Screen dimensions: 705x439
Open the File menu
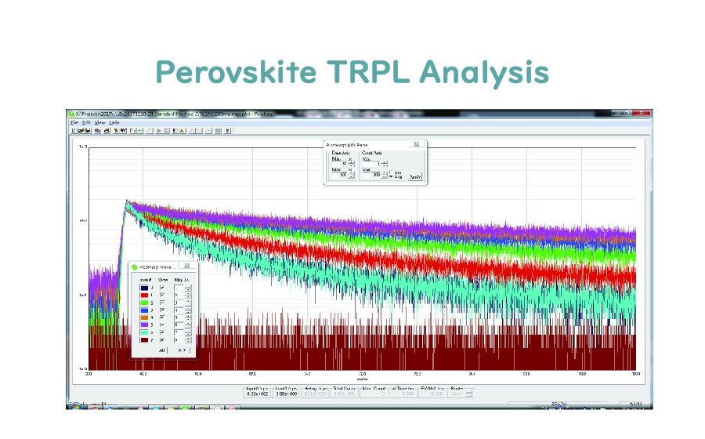pos(74,122)
